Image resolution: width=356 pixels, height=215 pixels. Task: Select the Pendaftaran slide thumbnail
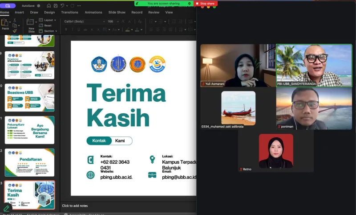pos(29,163)
